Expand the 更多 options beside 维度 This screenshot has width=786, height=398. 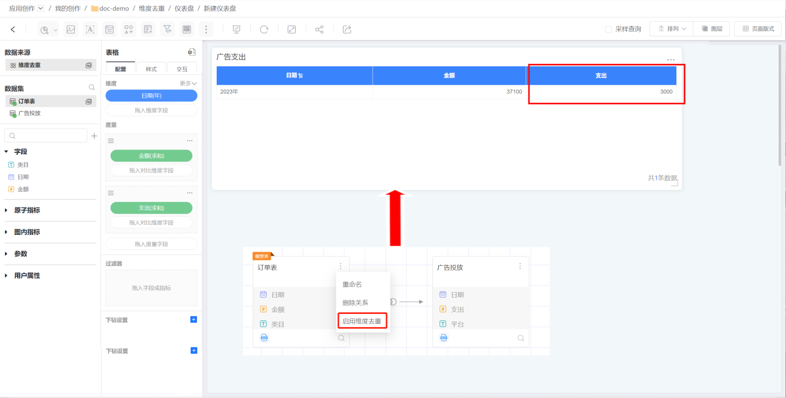(188, 84)
